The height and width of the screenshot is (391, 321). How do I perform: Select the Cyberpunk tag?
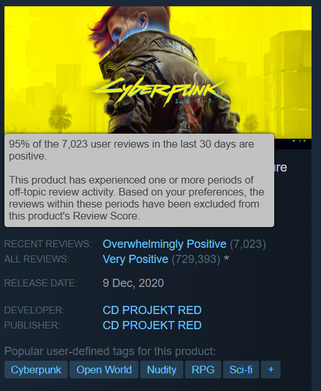pyautogui.click(x=36, y=370)
